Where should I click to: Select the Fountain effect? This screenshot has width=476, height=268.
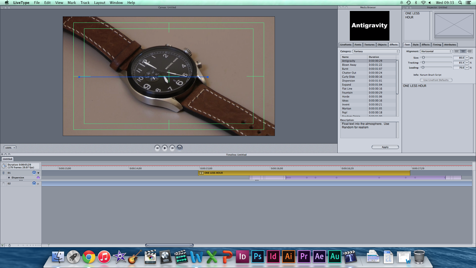(368, 93)
